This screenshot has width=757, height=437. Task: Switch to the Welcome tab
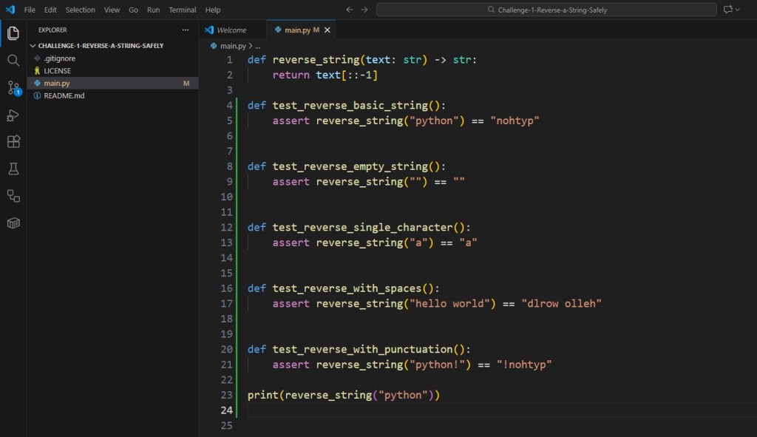coord(231,30)
